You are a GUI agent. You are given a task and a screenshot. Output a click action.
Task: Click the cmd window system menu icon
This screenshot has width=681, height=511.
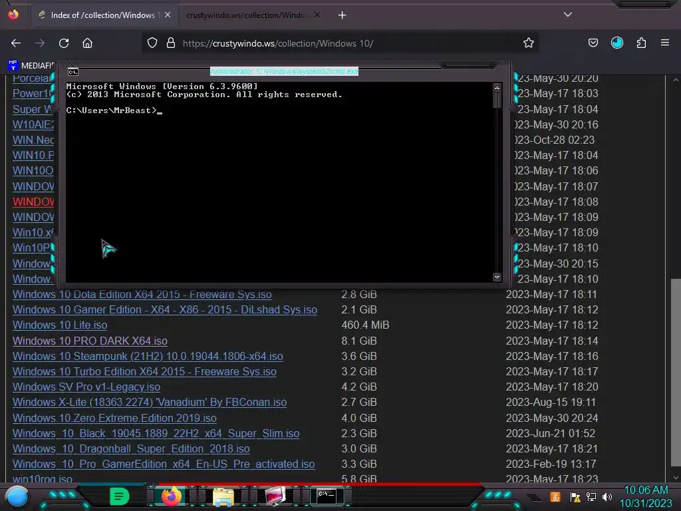pos(73,72)
